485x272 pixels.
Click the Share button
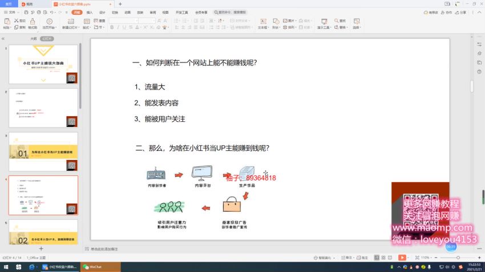pyautogui.click(x=460, y=13)
